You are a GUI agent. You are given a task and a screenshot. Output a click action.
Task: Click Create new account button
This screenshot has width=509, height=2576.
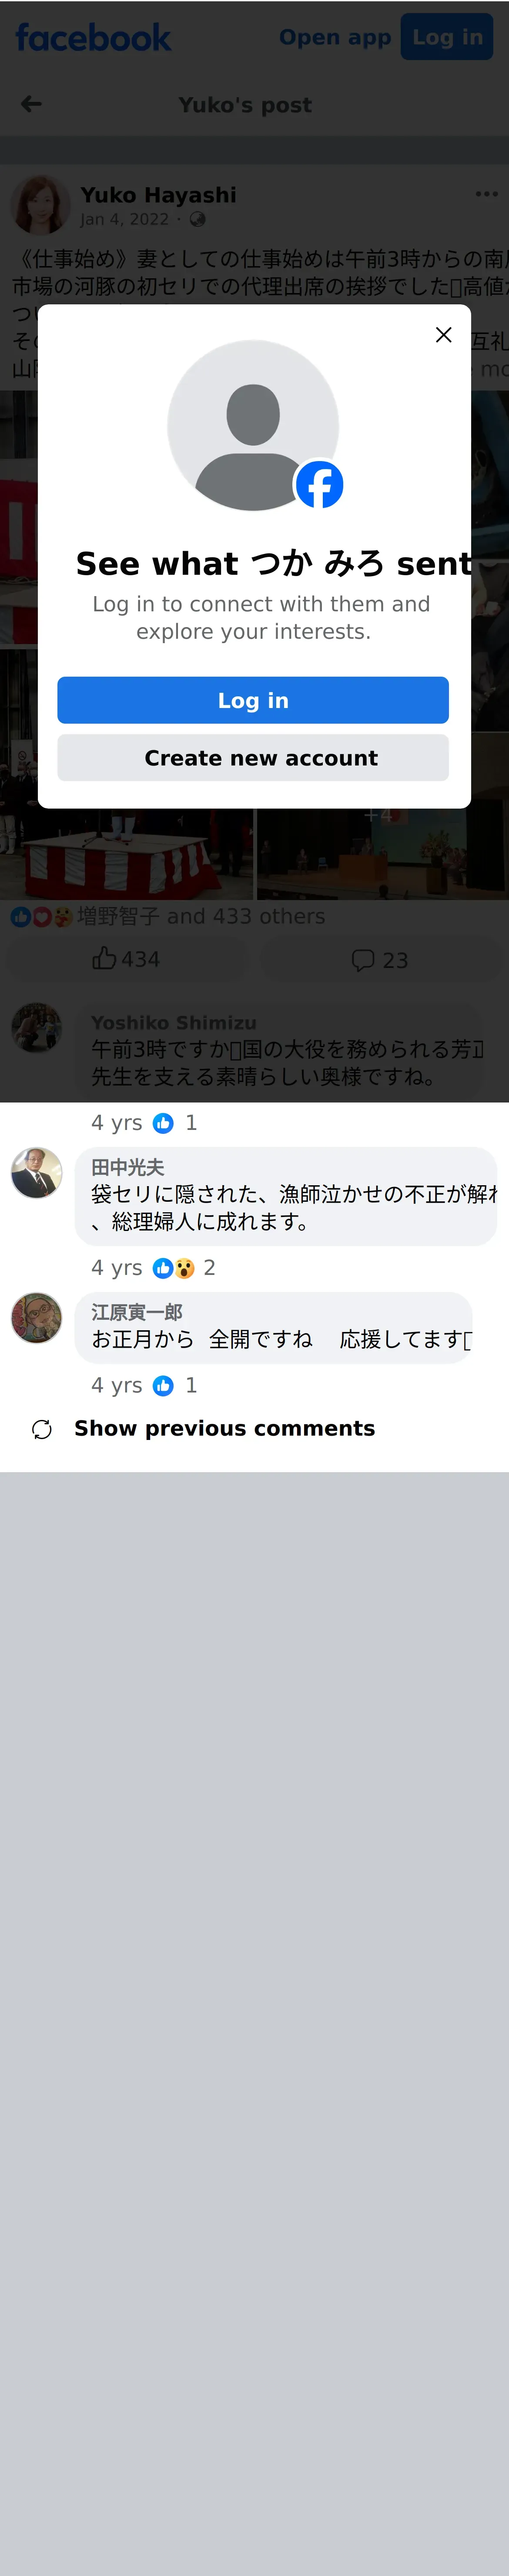253,758
